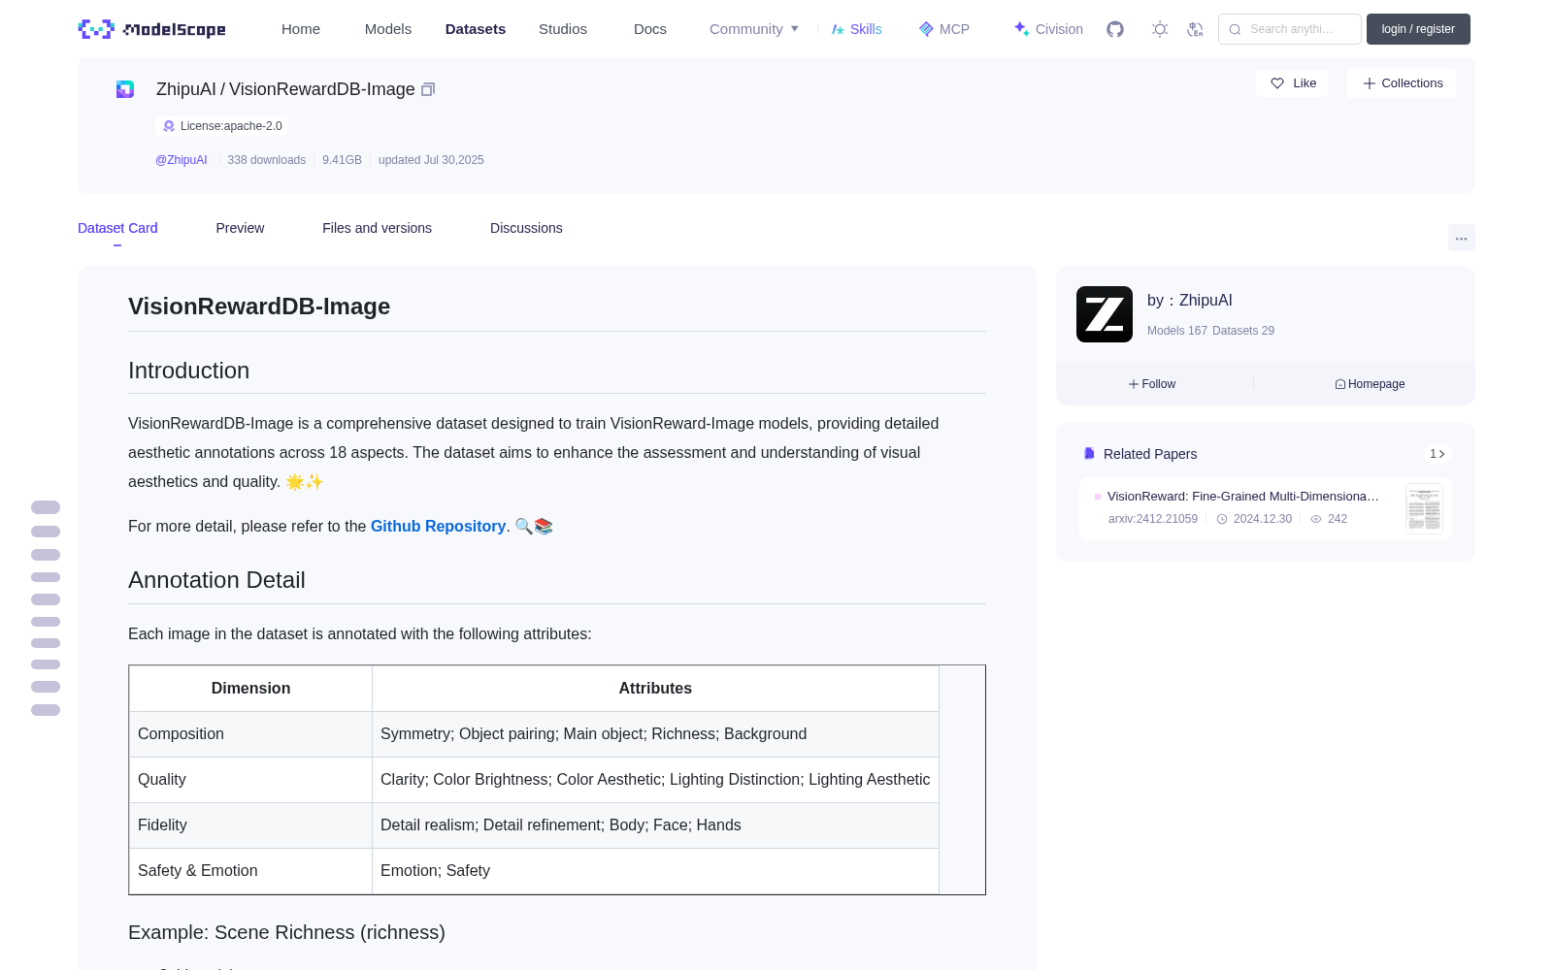Click the login / register button
The image size is (1553, 970).
pos(1418,29)
